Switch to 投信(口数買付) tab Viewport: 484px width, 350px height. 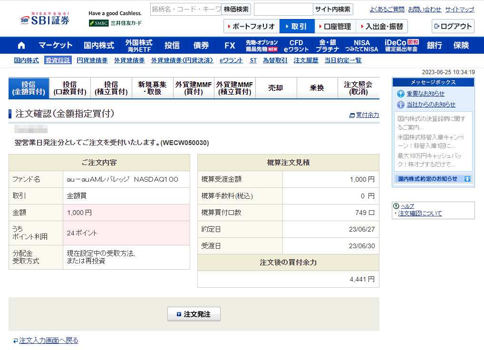70,88
